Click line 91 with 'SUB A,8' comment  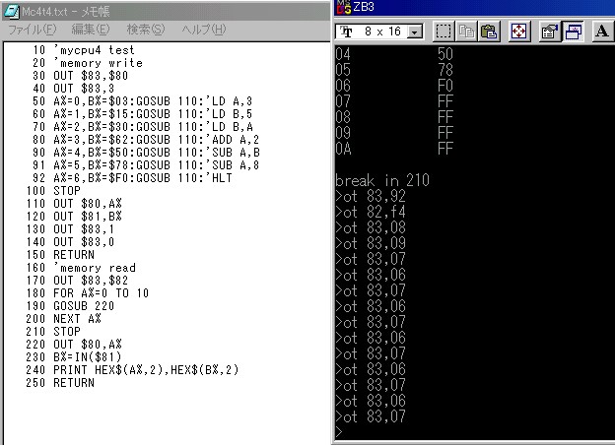coord(146,165)
